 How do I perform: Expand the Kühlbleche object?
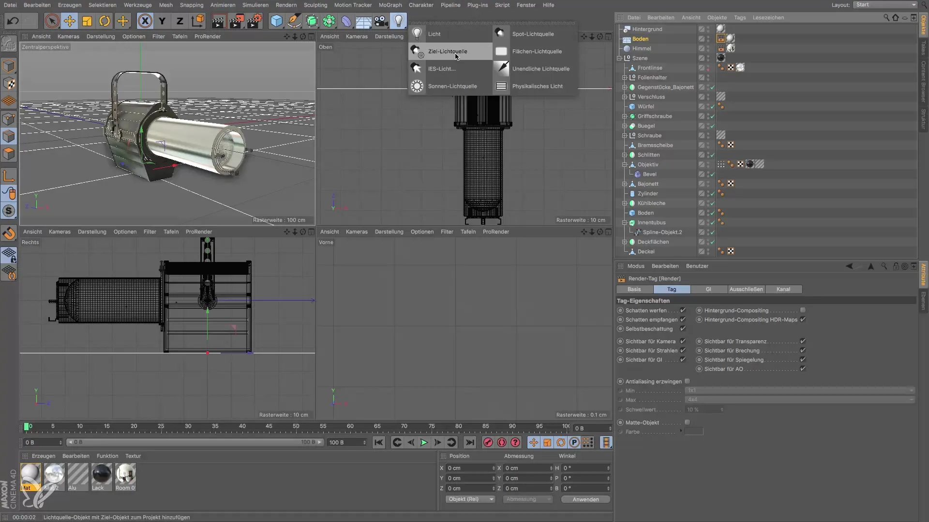click(x=625, y=203)
